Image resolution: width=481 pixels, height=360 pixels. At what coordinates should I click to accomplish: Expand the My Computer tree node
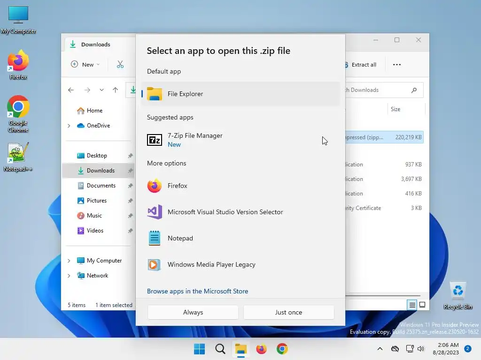click(x=69, y=261)
